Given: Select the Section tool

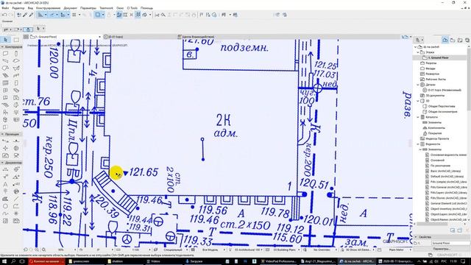Looking at the screenshot, I should click(x=5, y=141).
